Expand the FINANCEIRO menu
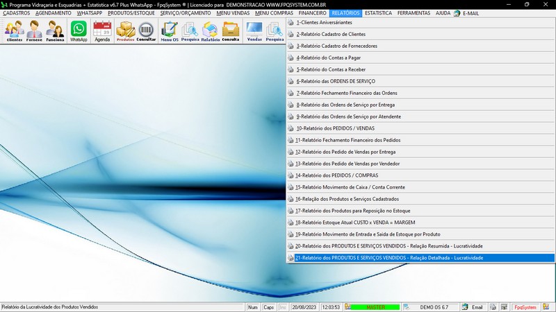 pos(312,13)
